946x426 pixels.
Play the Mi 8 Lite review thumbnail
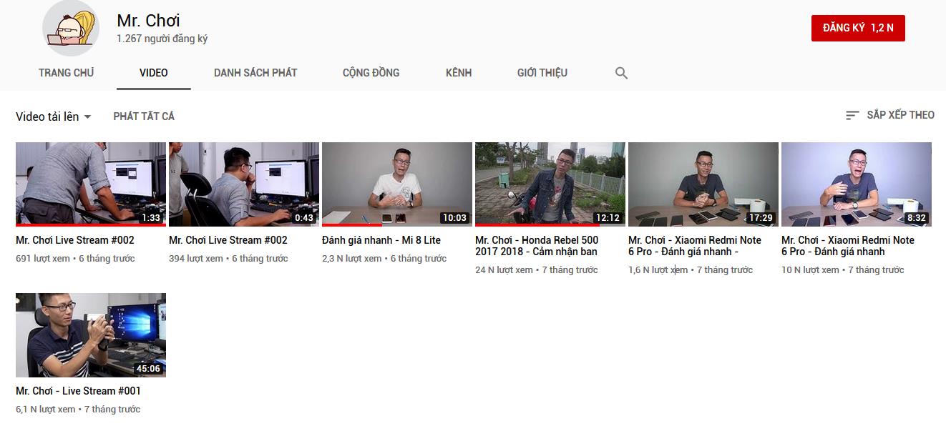pyautogui.click(x=397, y=184)
